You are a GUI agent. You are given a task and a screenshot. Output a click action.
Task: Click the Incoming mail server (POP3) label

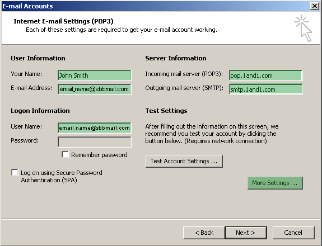pyautogui.click(x=184, y=74)
